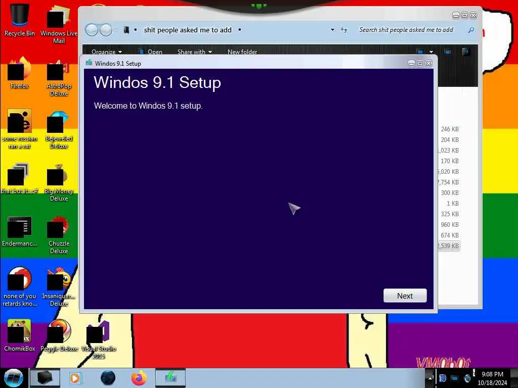Open Insaniquarium Deluxe desktop shortcut
The width and height of the screenshot is (518, 388).
click(59, 286)
